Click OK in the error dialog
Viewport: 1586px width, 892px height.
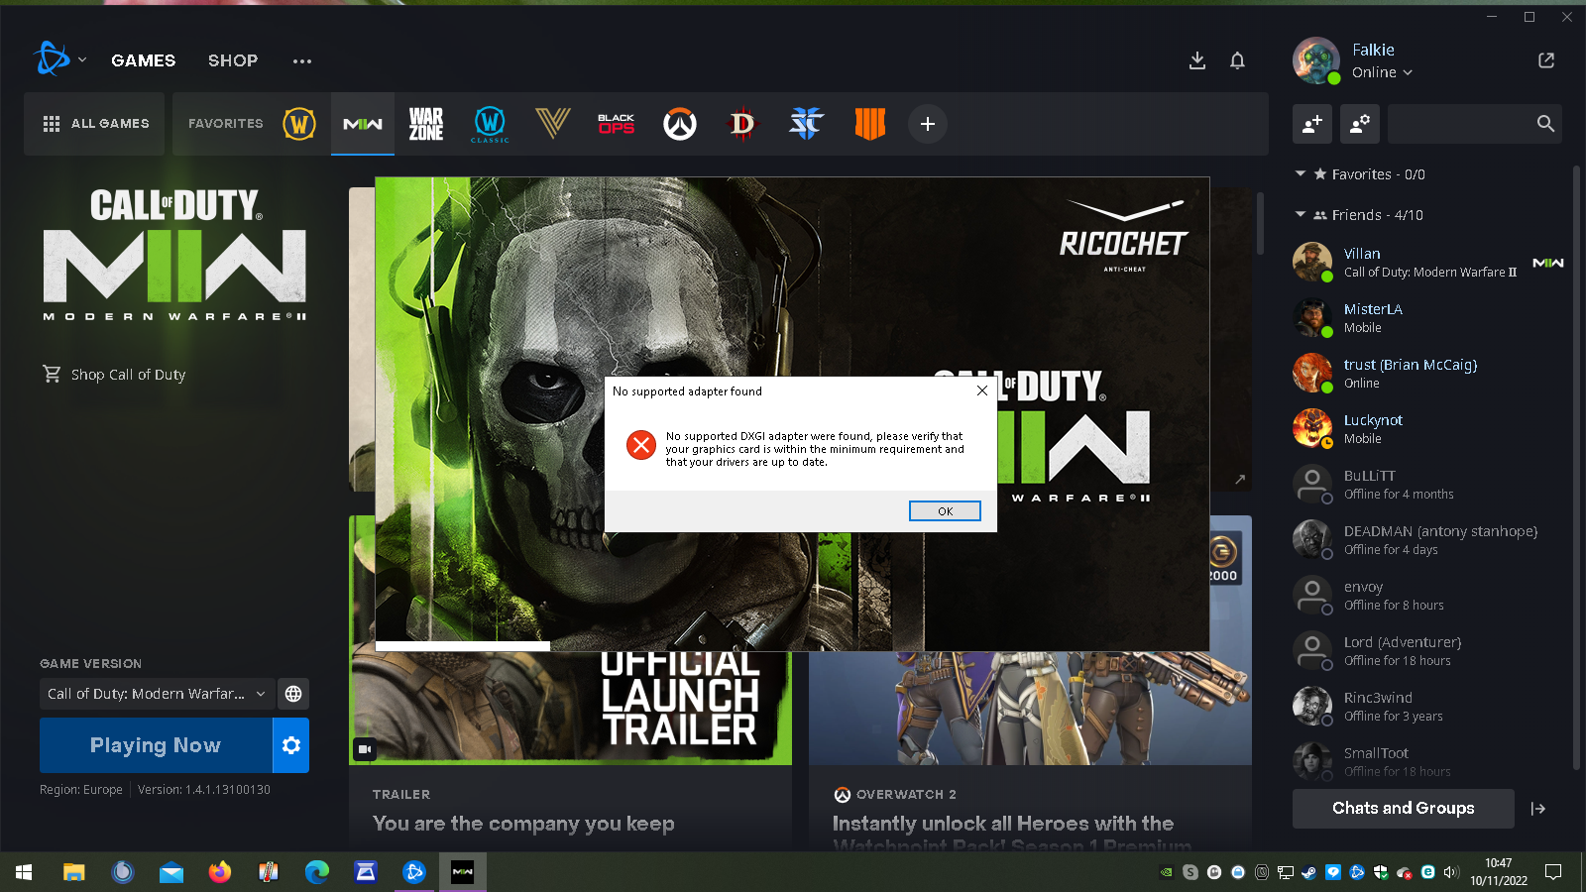(945, 511)
